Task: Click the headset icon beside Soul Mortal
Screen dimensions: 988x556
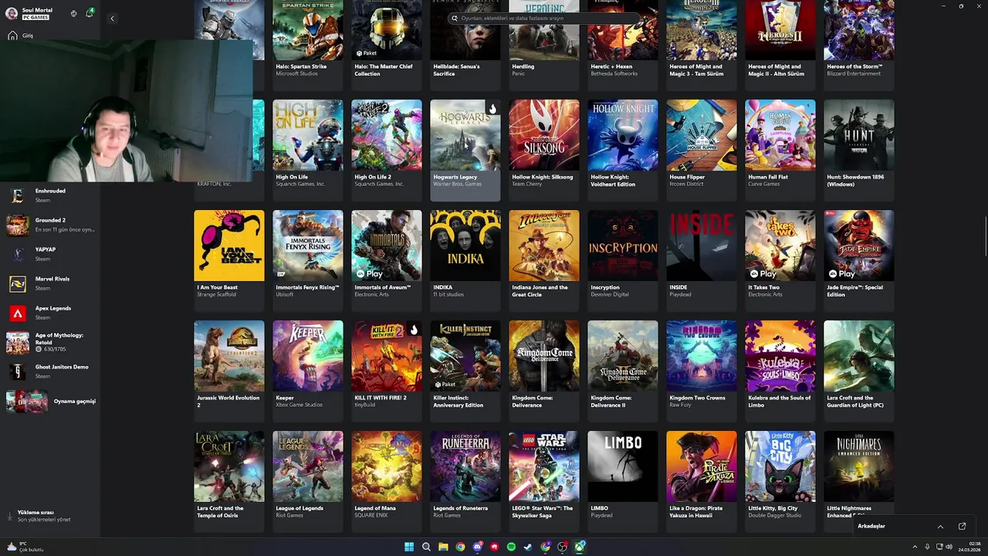Action: [x=73, y=13]
